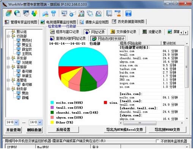Select the baidu.com row in list
The height and width of the screenshot is (149, 193).
(x=151, y=72)
